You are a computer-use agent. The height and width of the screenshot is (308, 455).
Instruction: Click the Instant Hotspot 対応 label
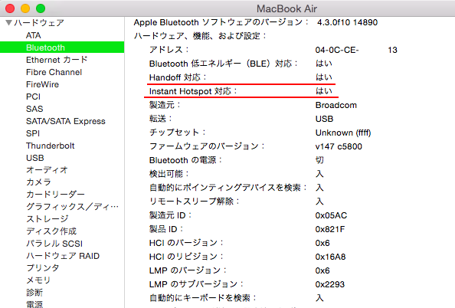point(193,91)
